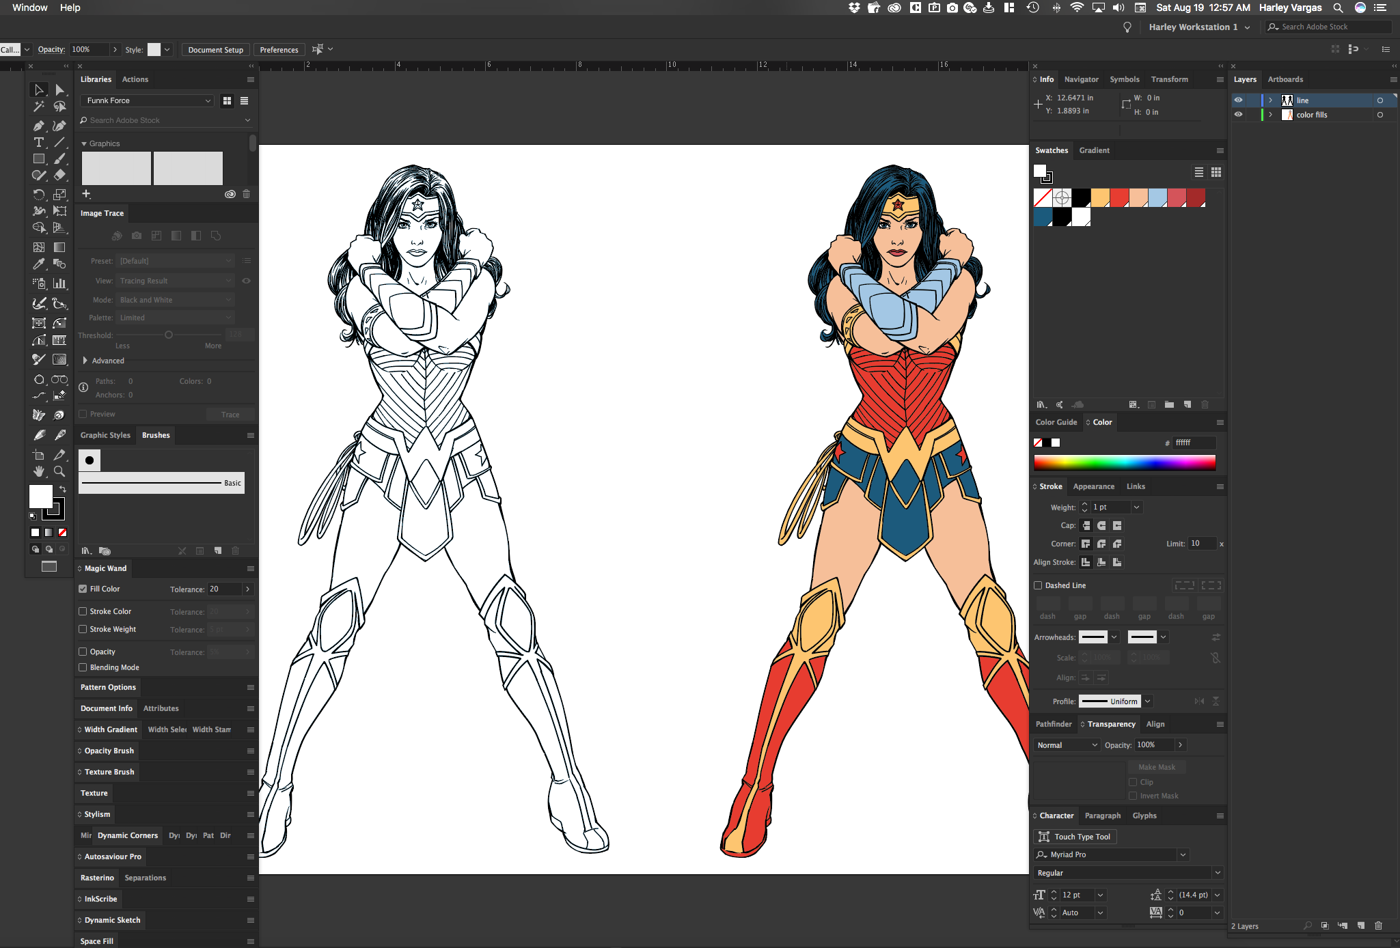
Task: Pick the Magic Wand tool in toolbar
Action: [39, 107]
